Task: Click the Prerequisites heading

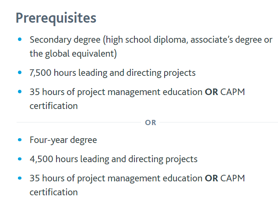Action: click(56, 18)
